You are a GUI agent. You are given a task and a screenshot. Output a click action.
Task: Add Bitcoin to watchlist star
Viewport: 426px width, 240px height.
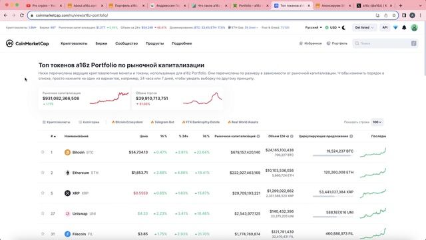point(43,152)
